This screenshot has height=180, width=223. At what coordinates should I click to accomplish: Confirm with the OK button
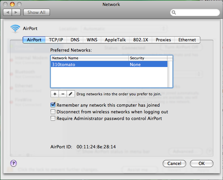tap(201, 163)
